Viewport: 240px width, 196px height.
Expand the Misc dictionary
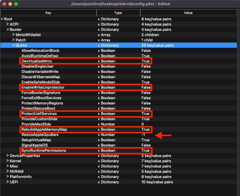click(x=7, y=166)
